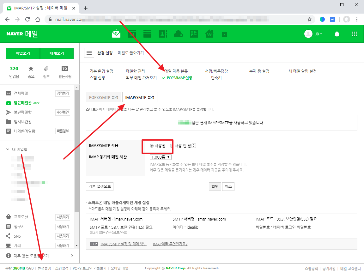Image resolution: width=364 pixels, height=273 pixels.
Task: Open the Naver services grid icon
Action: pyautogui.click(x=355, y=34)
